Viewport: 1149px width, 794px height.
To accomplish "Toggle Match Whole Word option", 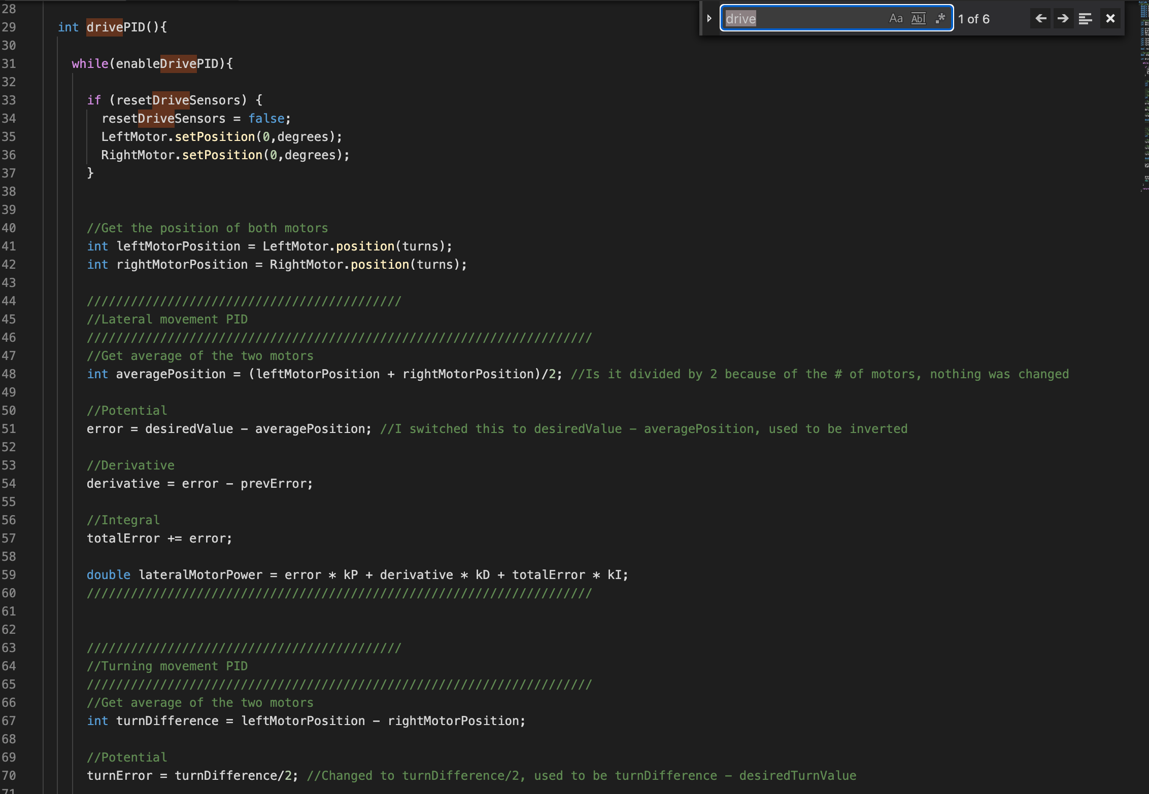I will 918,19.
